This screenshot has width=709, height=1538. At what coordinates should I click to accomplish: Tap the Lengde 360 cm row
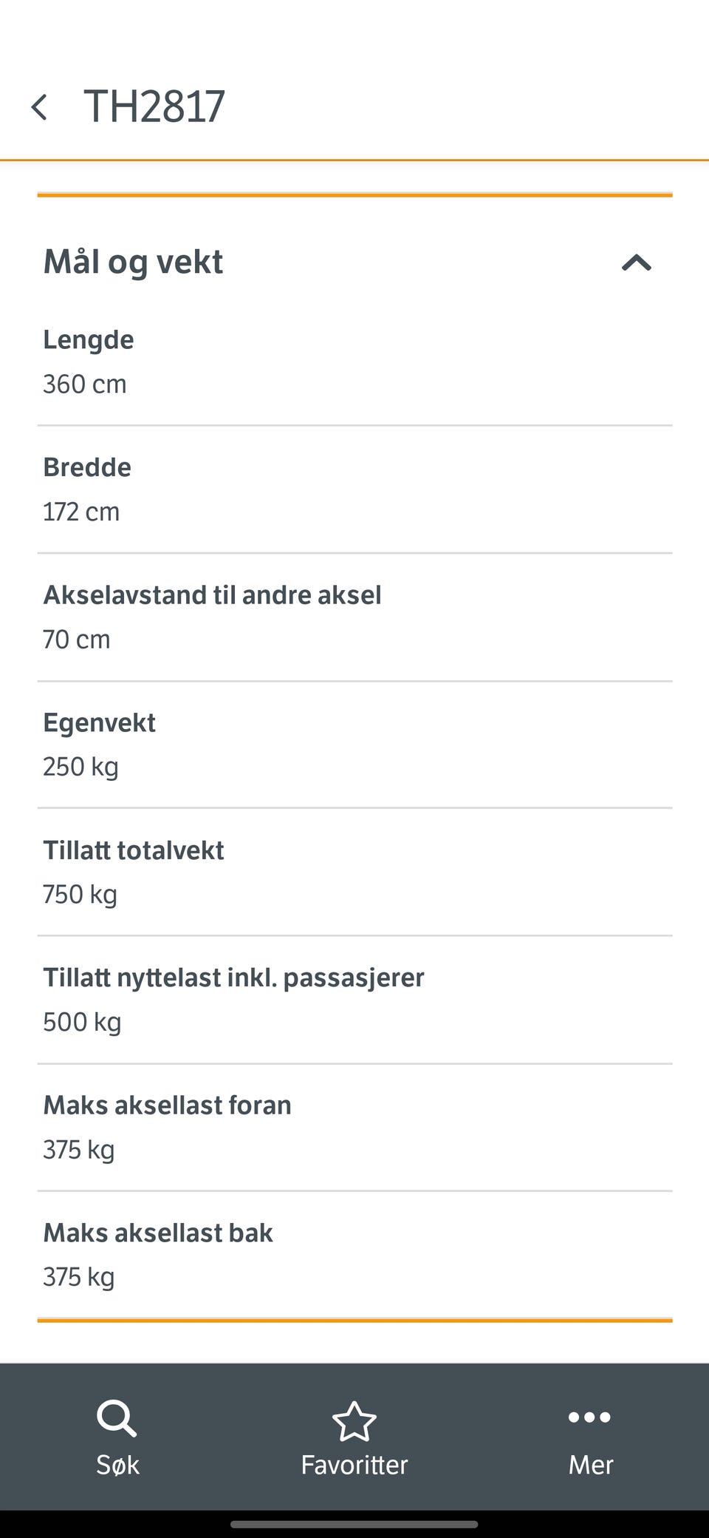[x=354, y=362]
